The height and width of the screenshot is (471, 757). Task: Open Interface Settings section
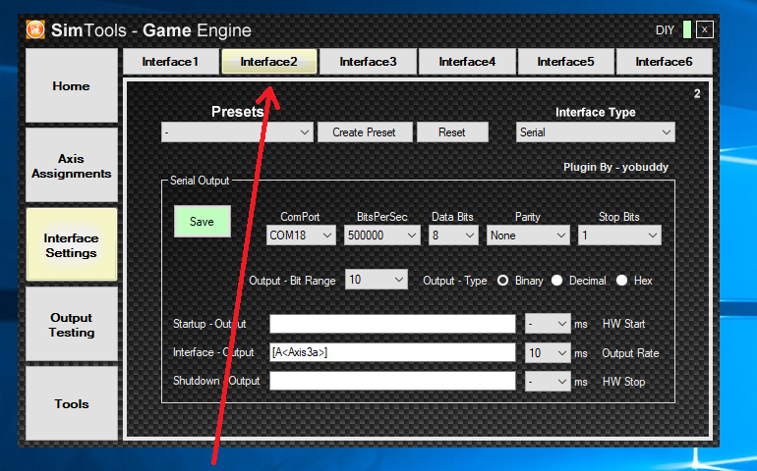[72, 245]
